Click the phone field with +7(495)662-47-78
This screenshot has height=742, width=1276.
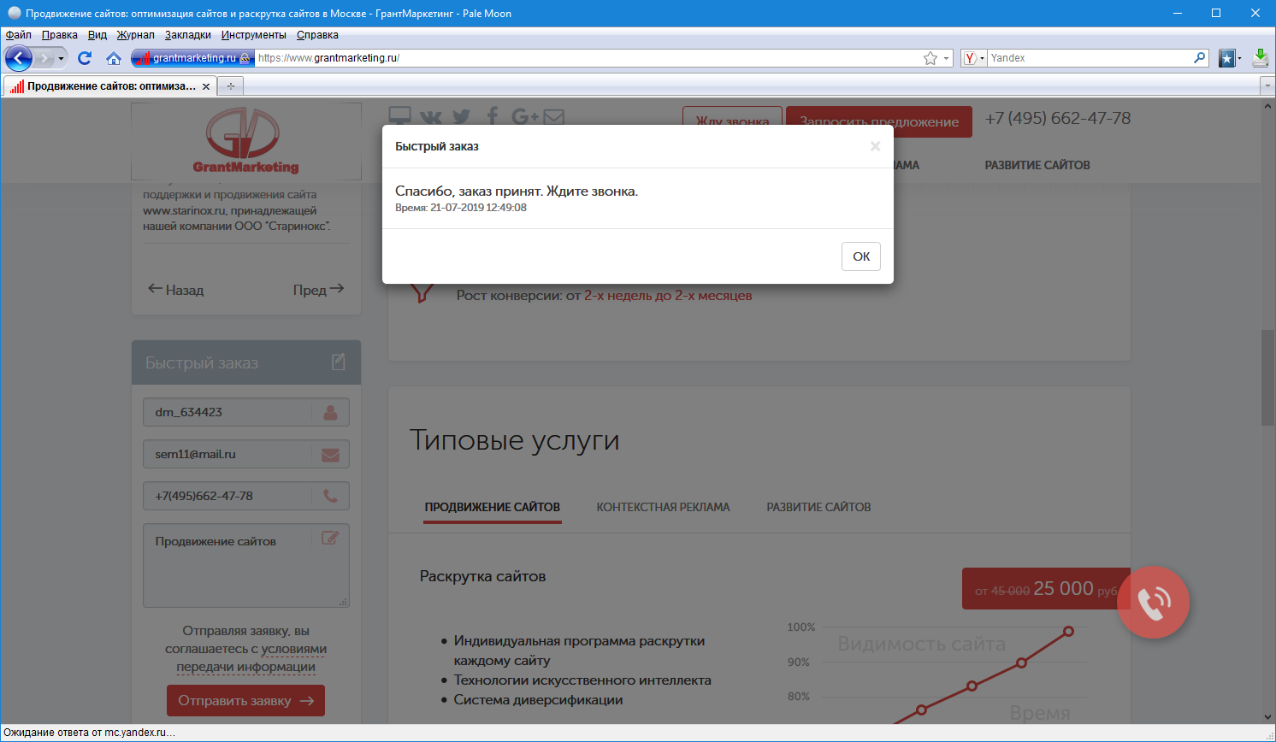pyautogui.click(x=246, y=496)
